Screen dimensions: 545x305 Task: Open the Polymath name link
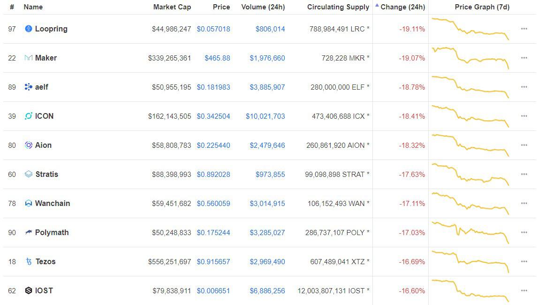pos(52,233)
